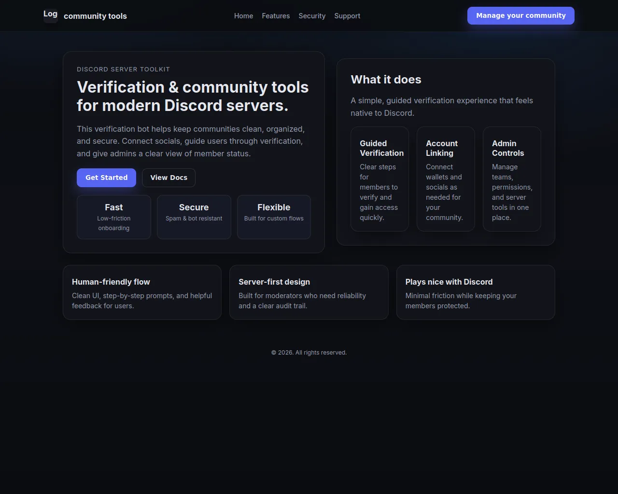Click the community tools brand name
This screenshot has width=618, height=494.
(x=95, y=16)
